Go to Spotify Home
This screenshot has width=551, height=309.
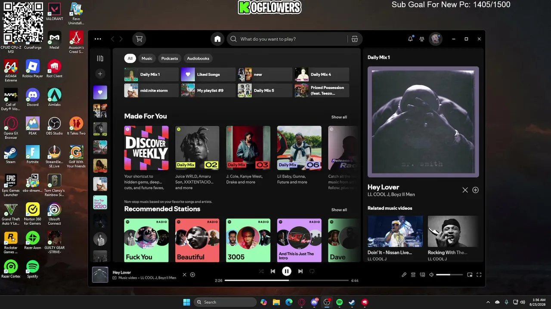coord(217,39)
